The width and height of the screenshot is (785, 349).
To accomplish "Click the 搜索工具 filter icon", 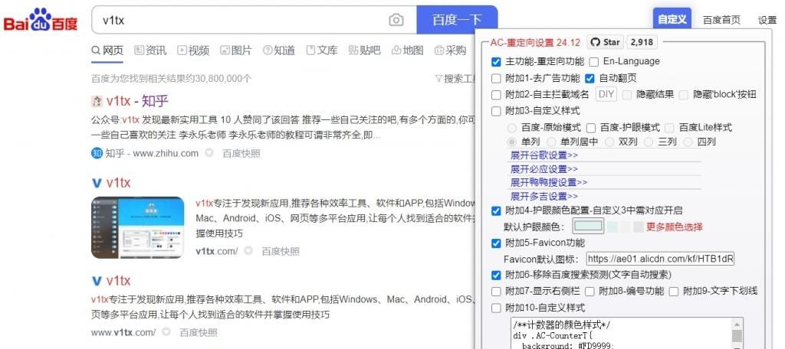I will pos(438,79).
